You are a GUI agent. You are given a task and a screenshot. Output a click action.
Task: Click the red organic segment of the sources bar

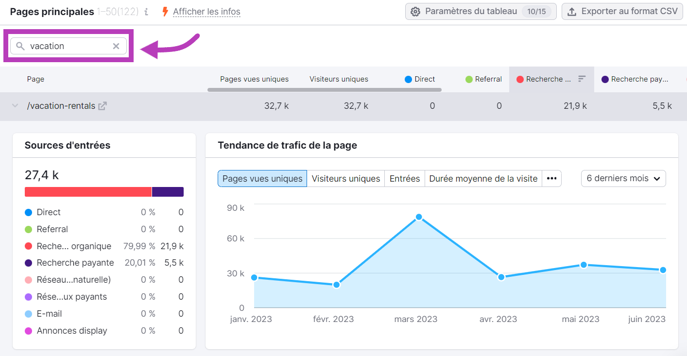point(87,191)
